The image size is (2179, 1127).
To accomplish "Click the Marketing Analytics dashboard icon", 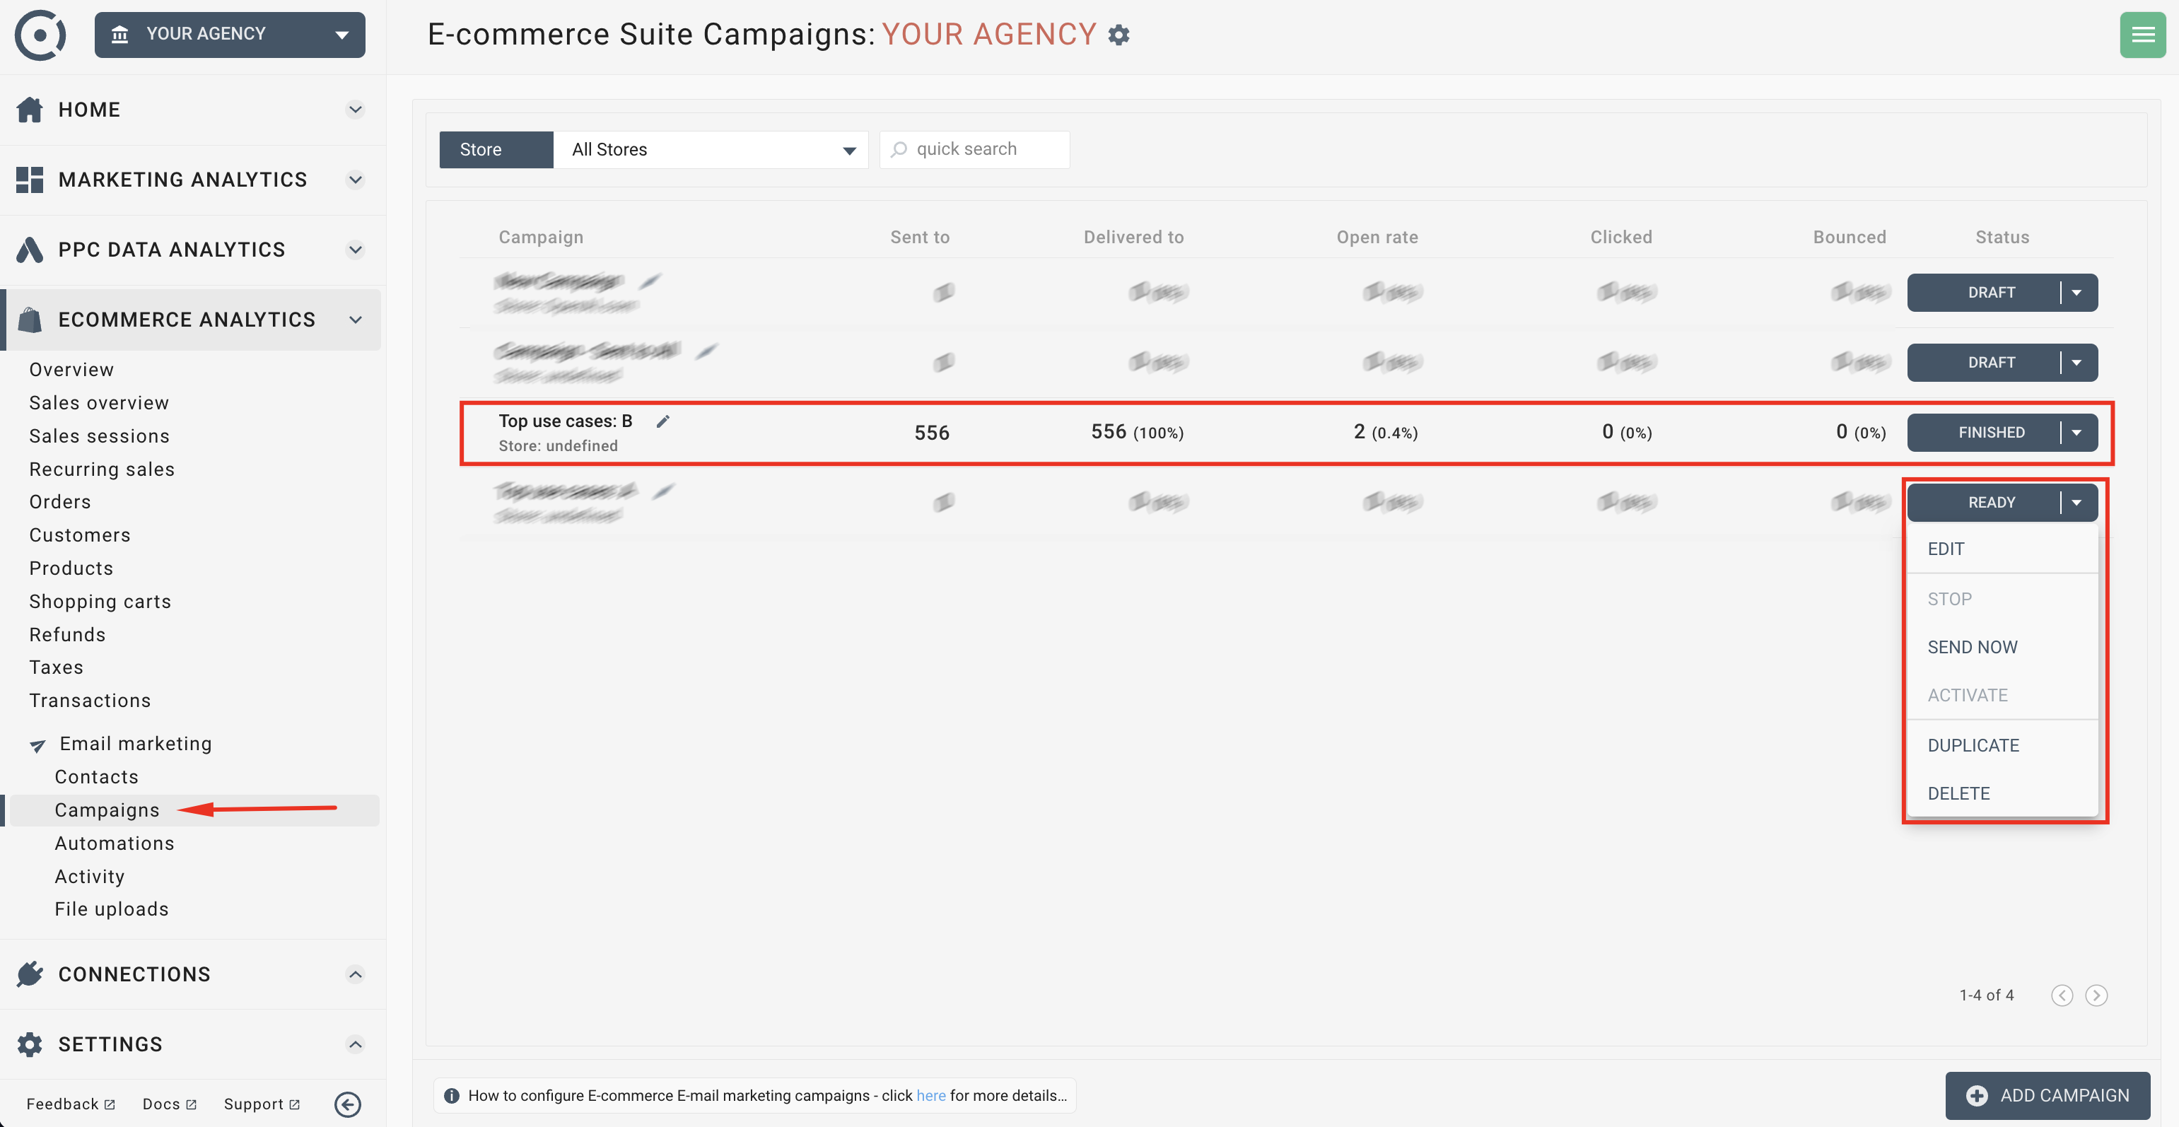I will [x=30, y=180].
